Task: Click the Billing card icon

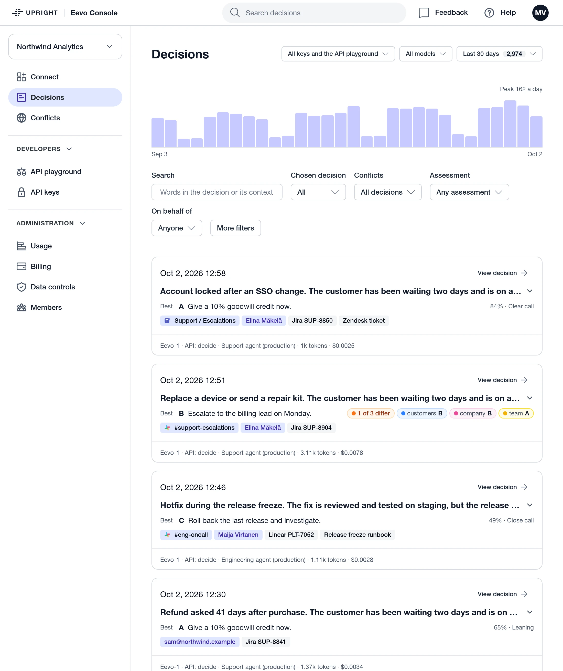Action: click(21, 266)
